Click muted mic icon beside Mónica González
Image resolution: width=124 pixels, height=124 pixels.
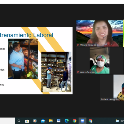78,45
